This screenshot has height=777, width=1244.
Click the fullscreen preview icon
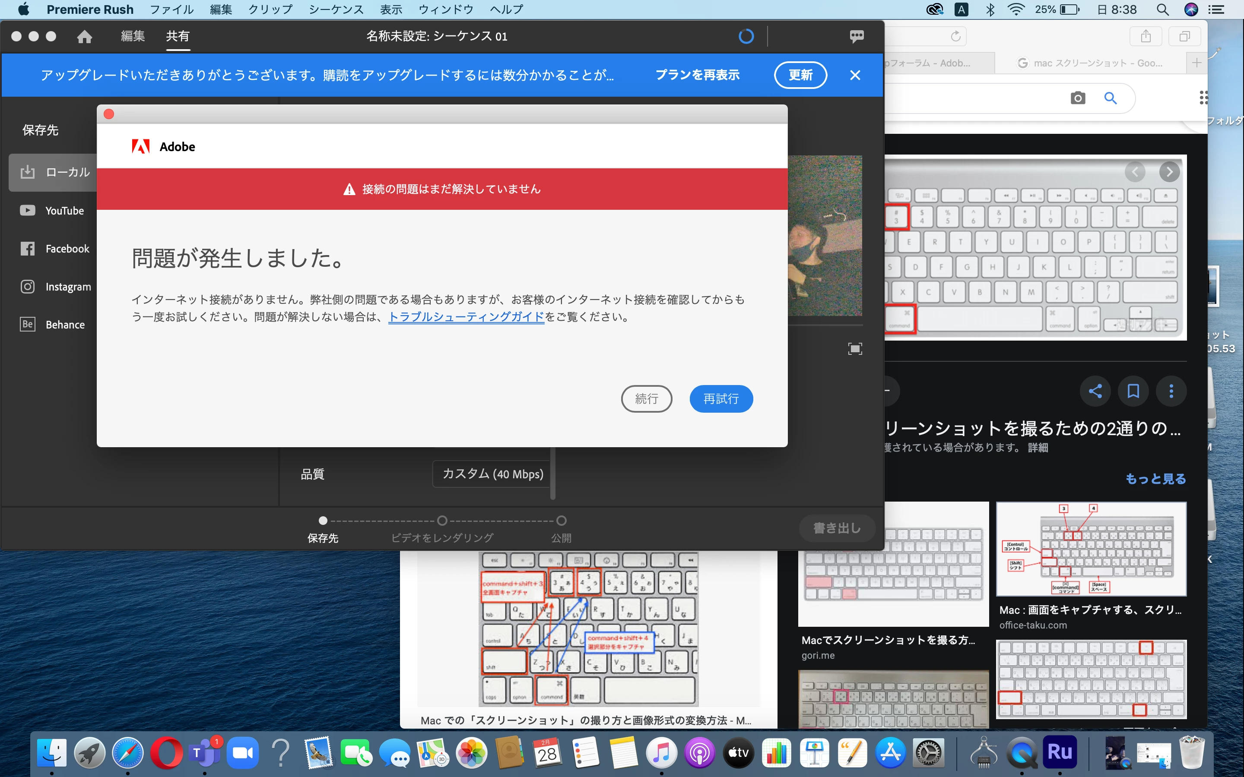click(x=855, y=349)
